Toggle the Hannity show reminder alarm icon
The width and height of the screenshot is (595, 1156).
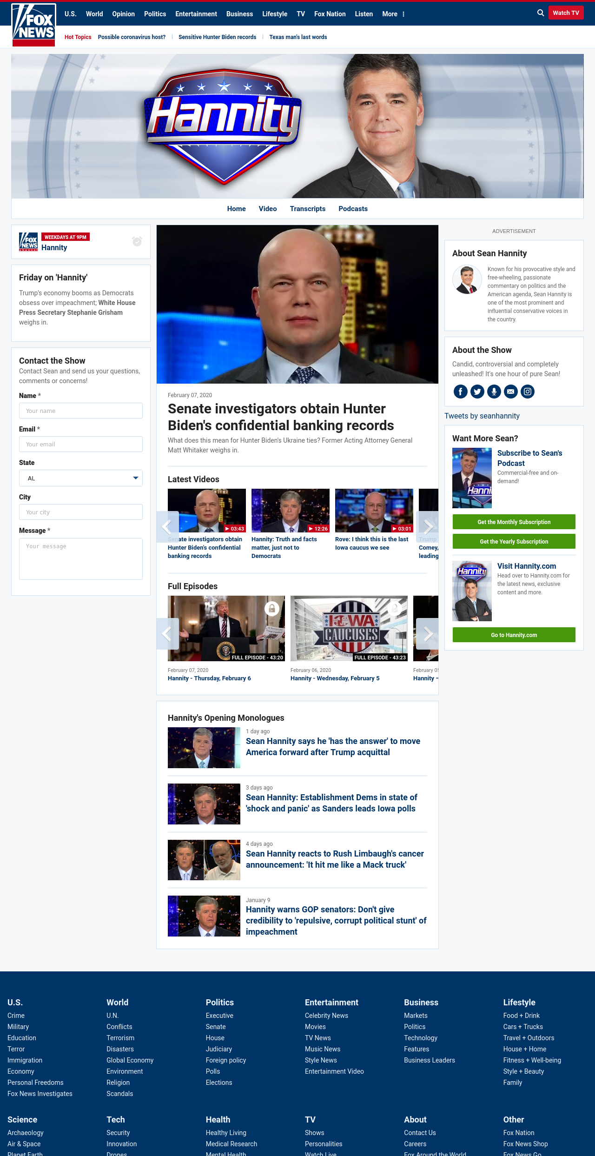pos(137,241)
